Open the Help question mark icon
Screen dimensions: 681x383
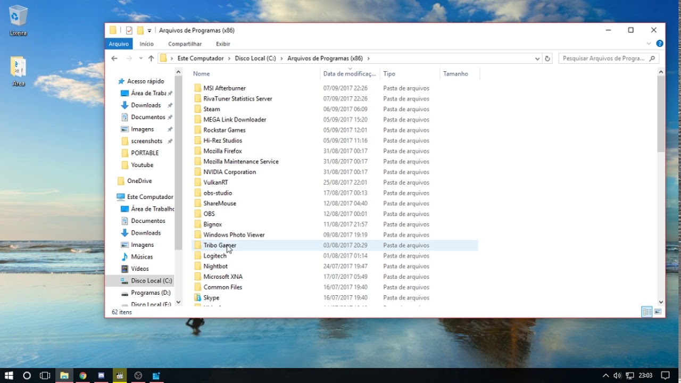pyautogui.click(x=660, y=44)
